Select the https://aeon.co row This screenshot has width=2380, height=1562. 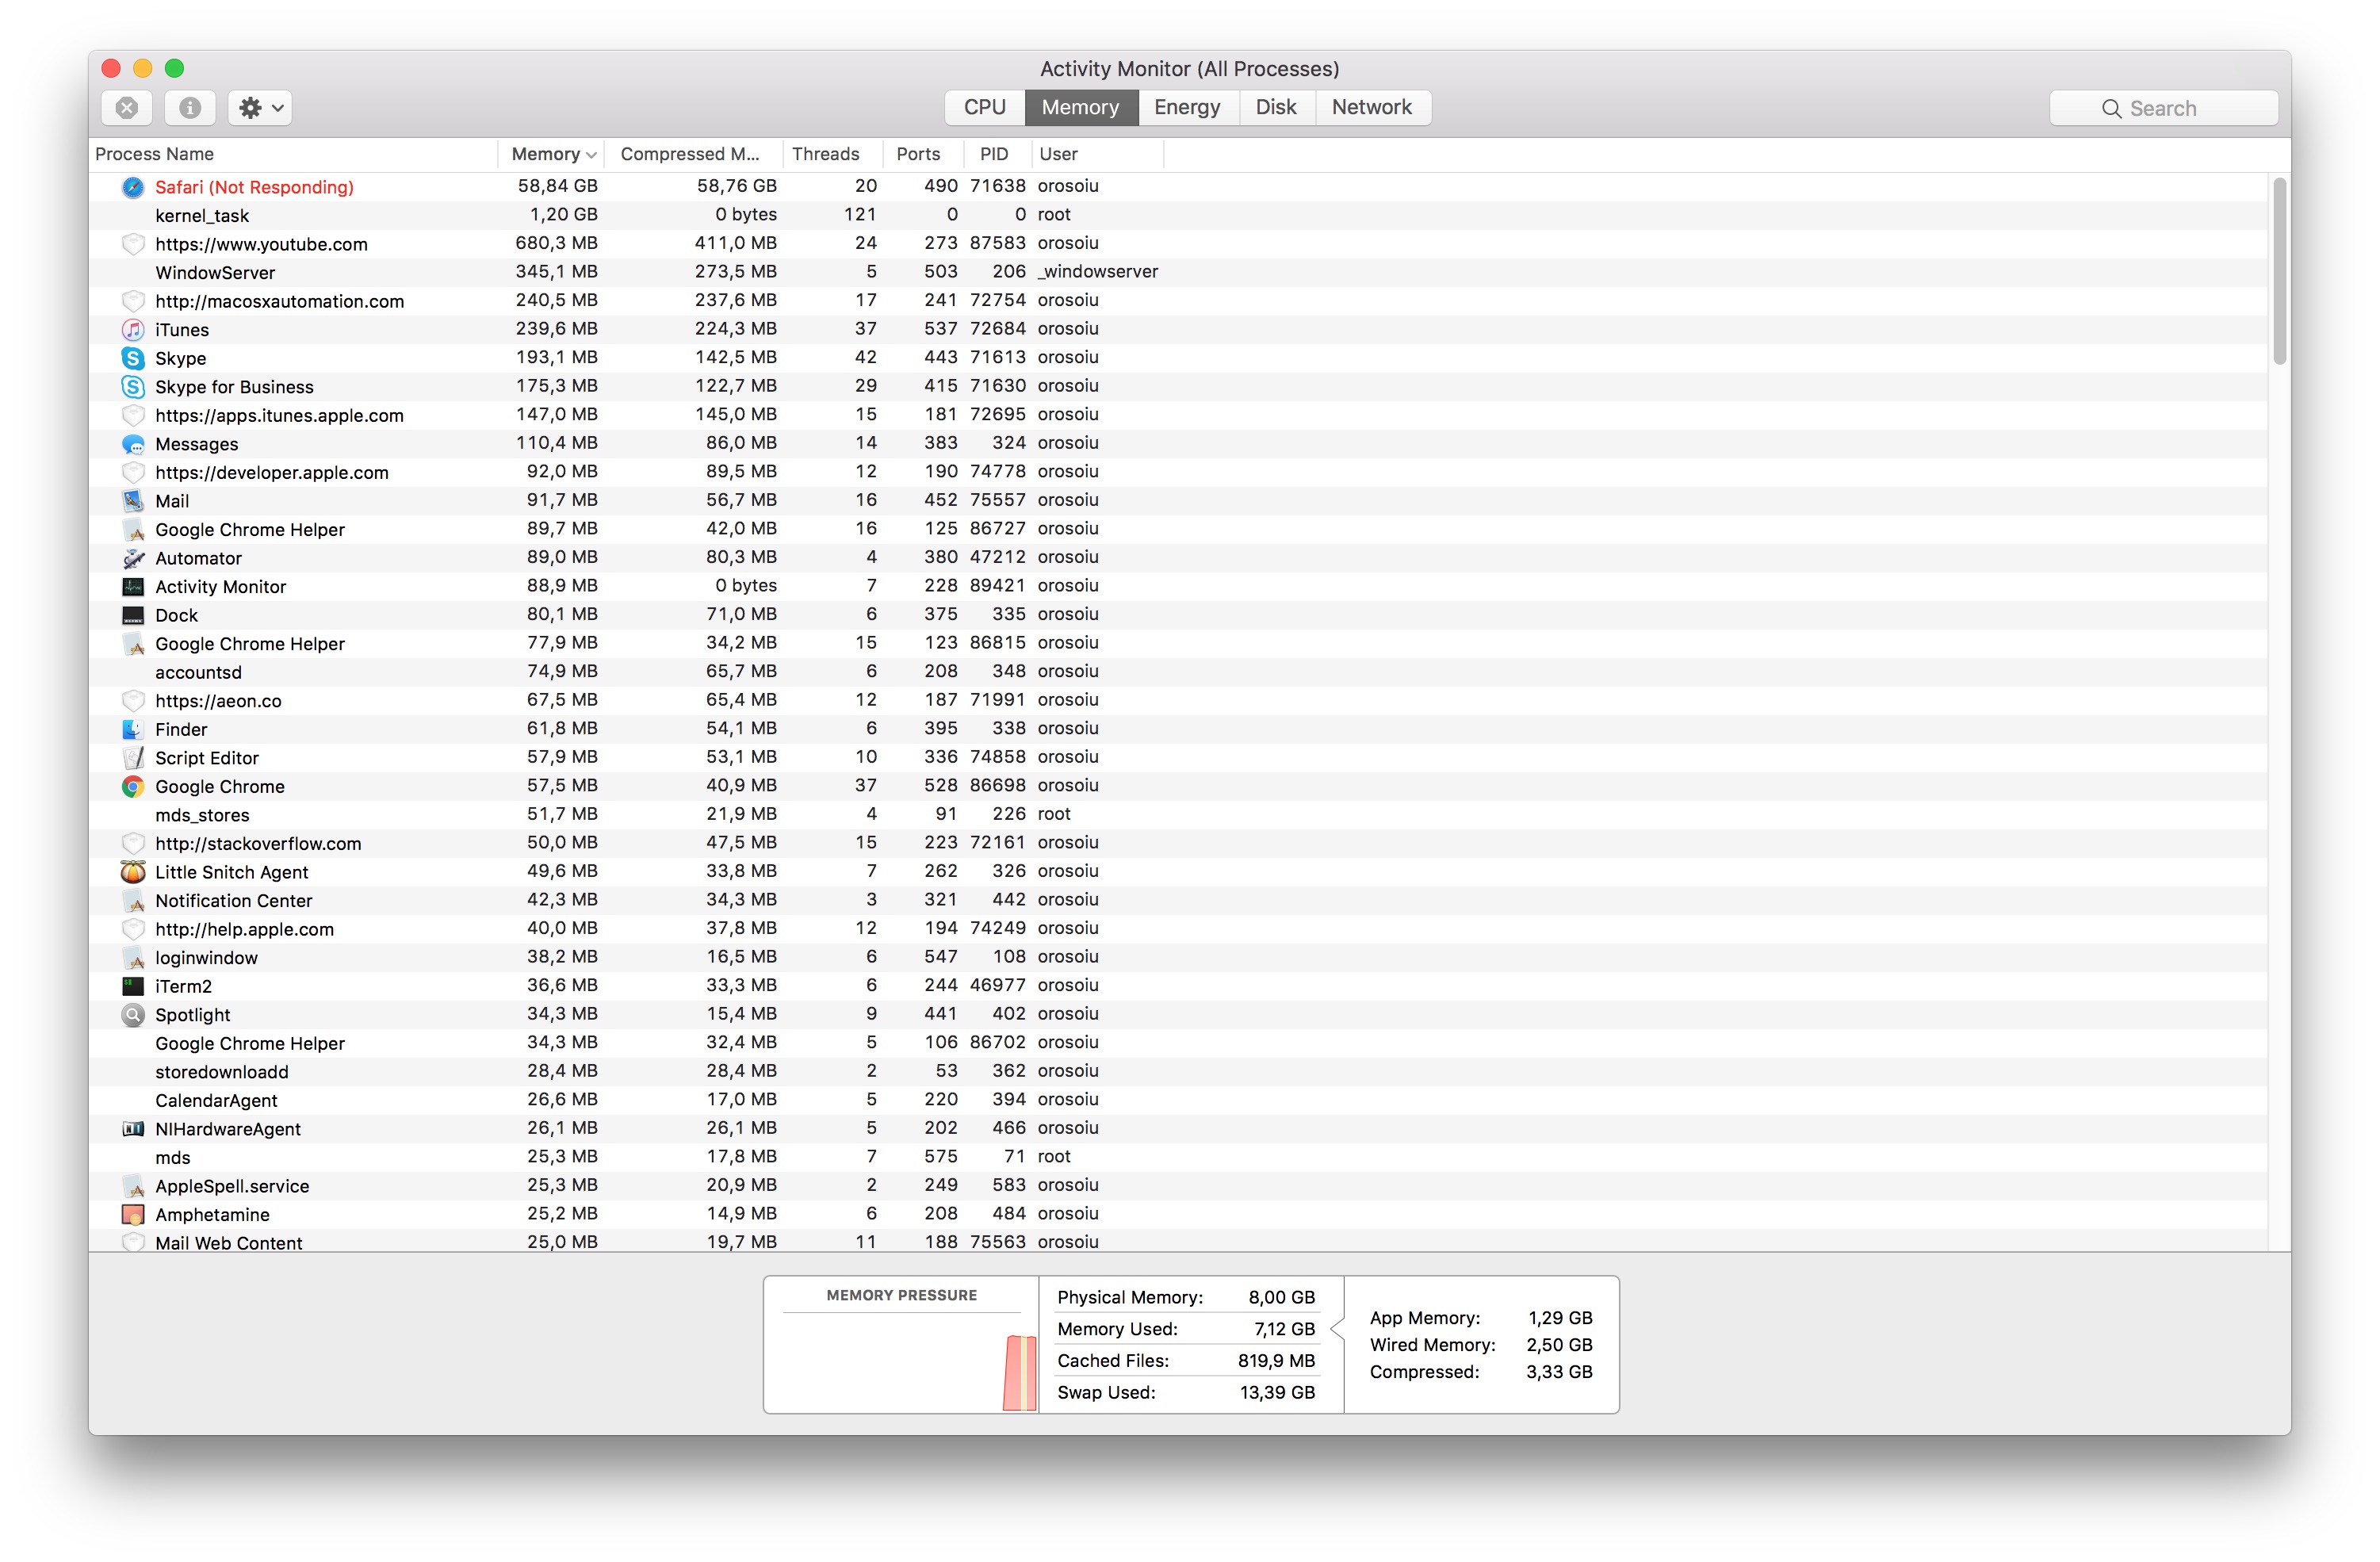pyautogui.click(x=1178, y=701)
